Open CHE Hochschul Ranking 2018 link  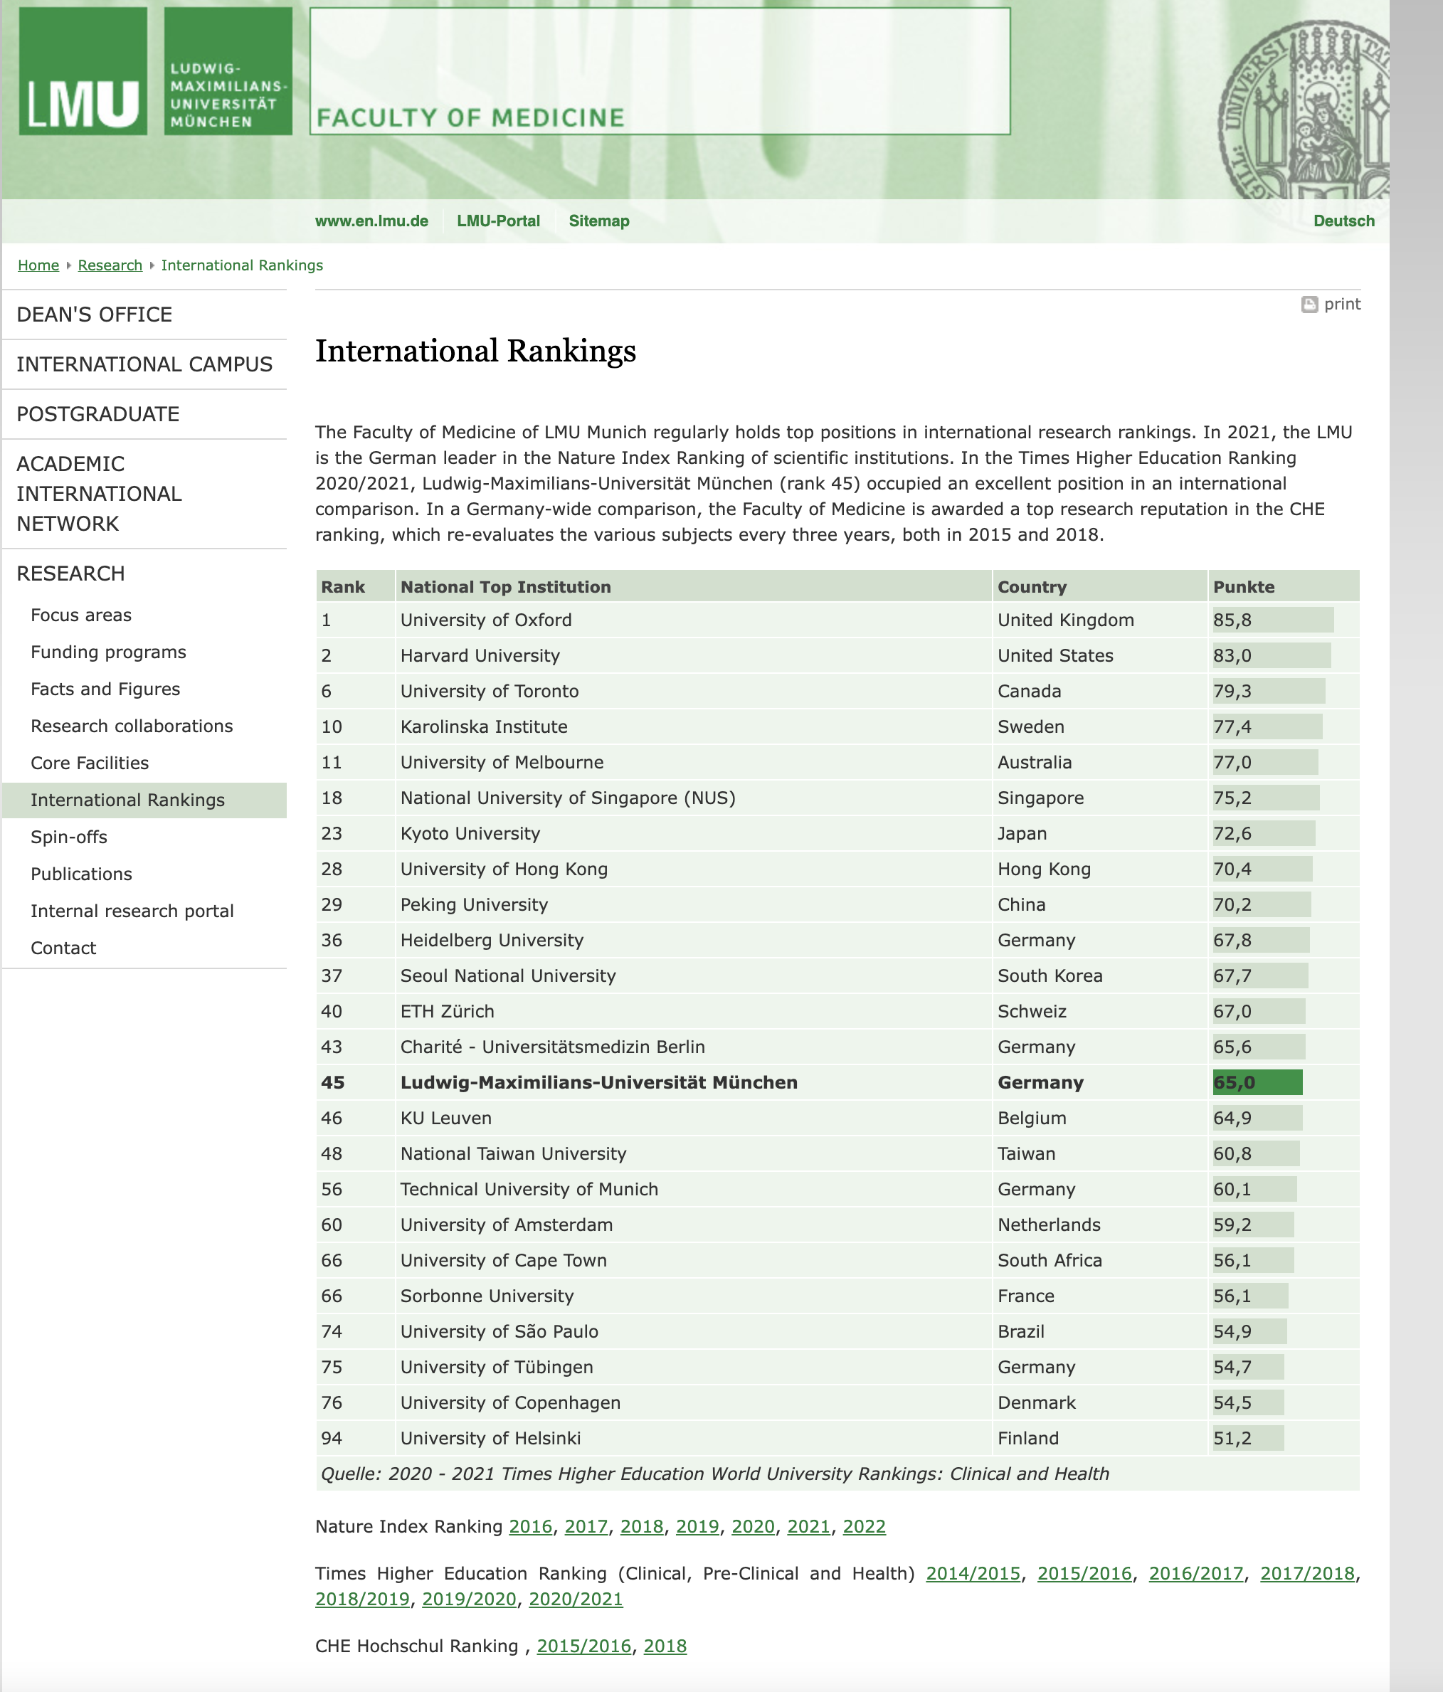665,1647
